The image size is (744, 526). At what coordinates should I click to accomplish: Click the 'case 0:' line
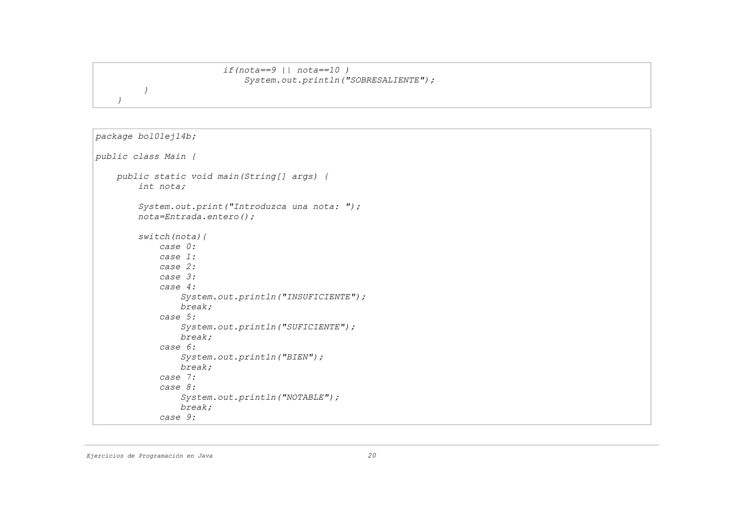178,246
